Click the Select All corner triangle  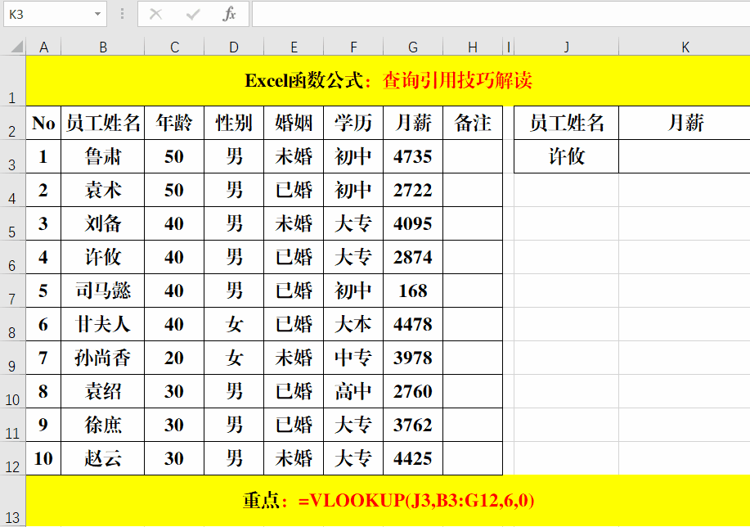(x=17, y=47)
